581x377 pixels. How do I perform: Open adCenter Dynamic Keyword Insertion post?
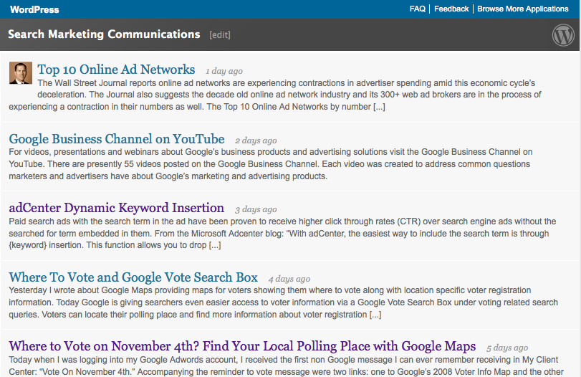point(117,208)
